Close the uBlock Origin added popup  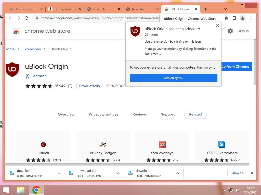217,26
